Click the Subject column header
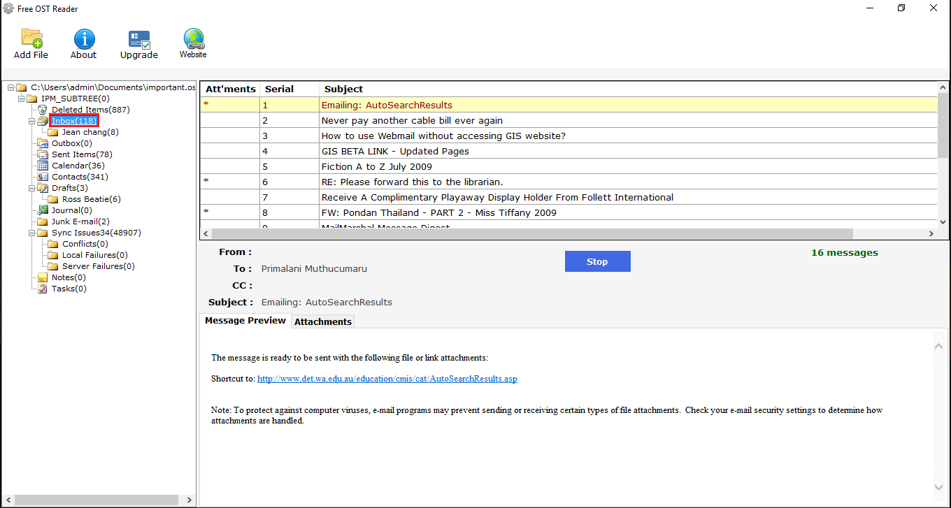The image size is (951, 508). pyautogui.click(x=343, y=89)
